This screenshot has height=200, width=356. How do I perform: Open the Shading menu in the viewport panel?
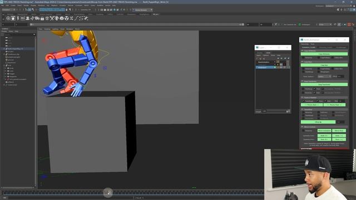(x=47, y=29)
